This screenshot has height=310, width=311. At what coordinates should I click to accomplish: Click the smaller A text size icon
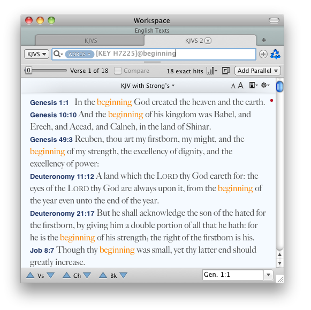[233, 86]
